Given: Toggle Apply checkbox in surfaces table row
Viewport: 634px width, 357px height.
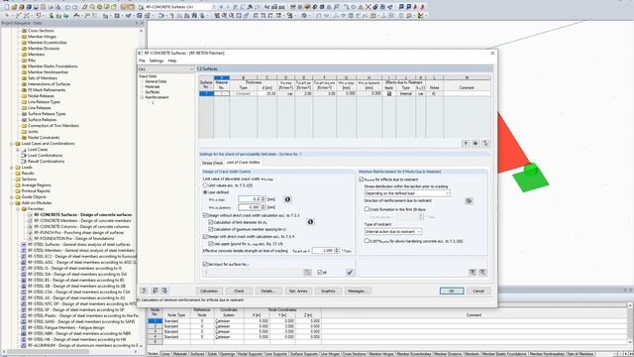Looking at the screenshot, I should click(389, 93).
